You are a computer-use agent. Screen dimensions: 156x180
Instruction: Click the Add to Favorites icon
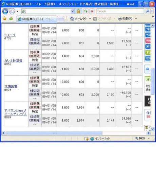click(x=11, y=19)
